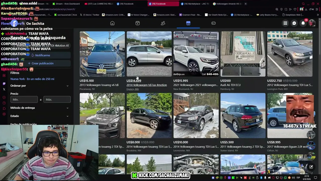Open the player icon in the browser sidebar
The width and height of the screenshot is (321, 181).
click(x=4, y=98)
